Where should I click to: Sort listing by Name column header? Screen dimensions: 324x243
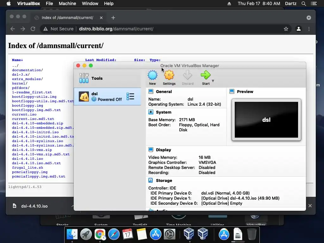[17, 60]
